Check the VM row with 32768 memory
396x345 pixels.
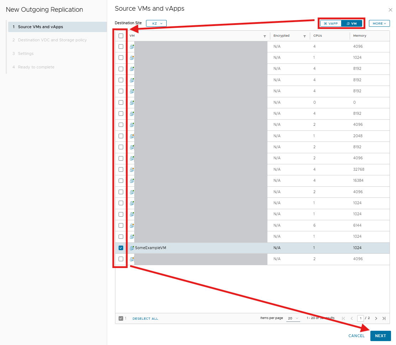tap(121, 170)
